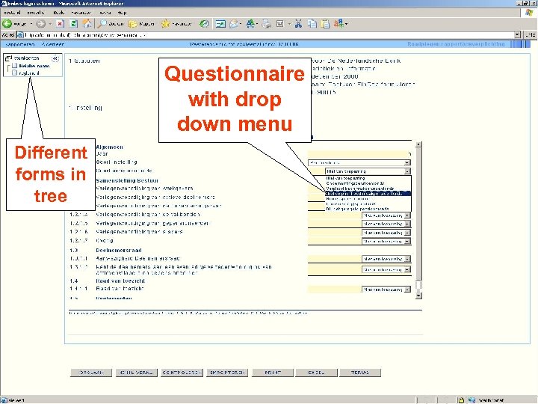Viewport: 538px width, 404px height.
Task: Open dropdown for Raad van toezicht row 1.4.1.1
Action: pos(386,290)
